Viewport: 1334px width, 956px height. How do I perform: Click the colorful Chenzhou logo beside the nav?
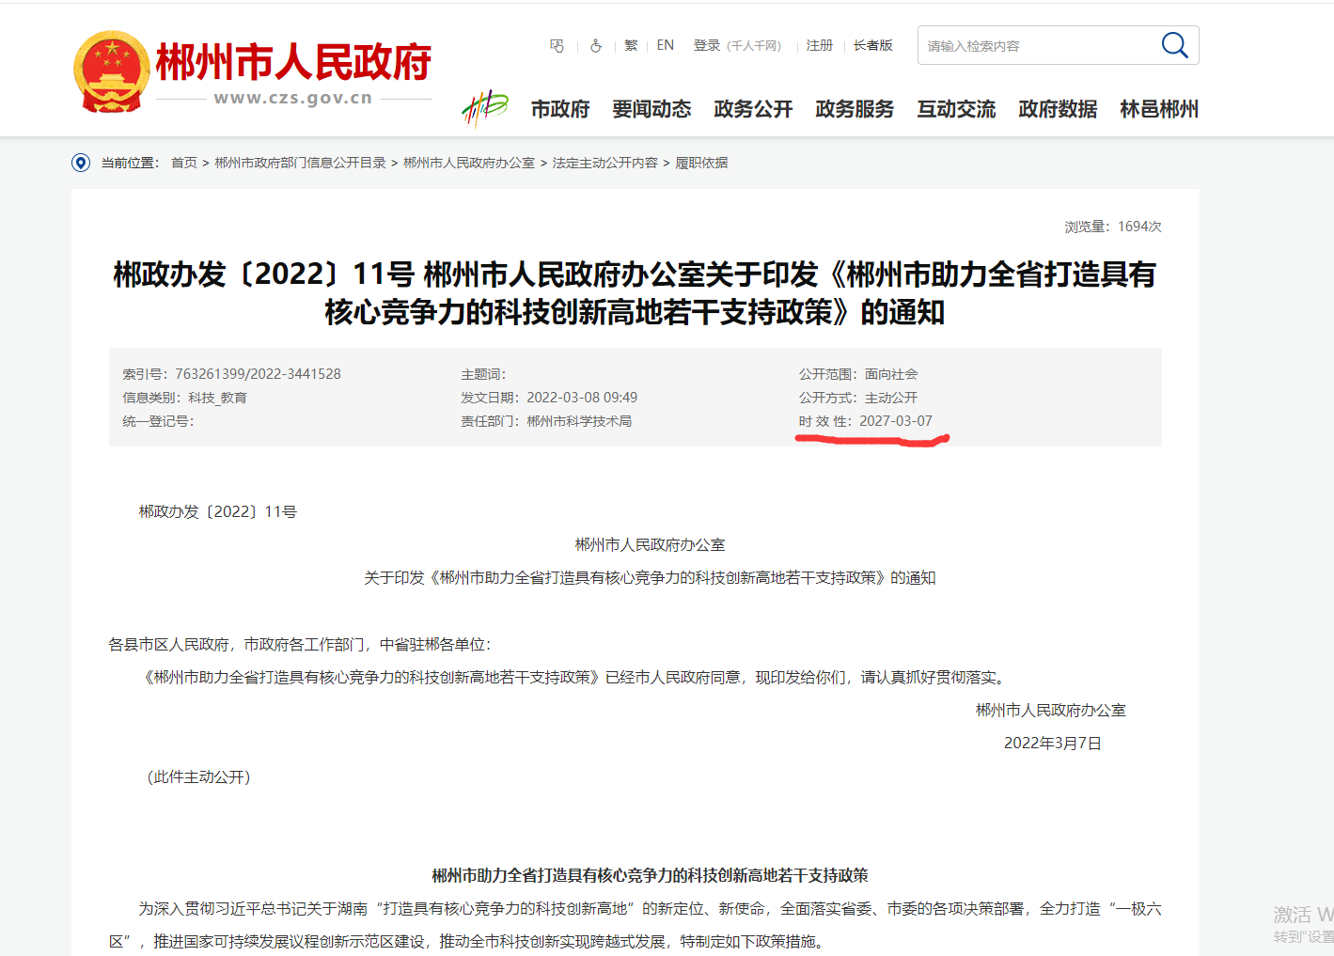click(x=484, y=109)
